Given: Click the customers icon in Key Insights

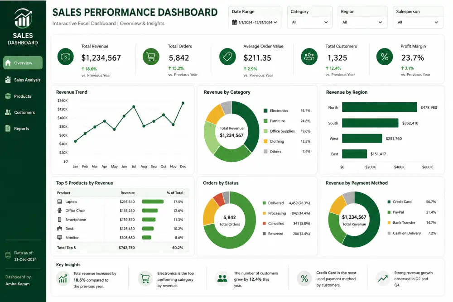Looking at the screenshot, I should [x=222, y=278].
